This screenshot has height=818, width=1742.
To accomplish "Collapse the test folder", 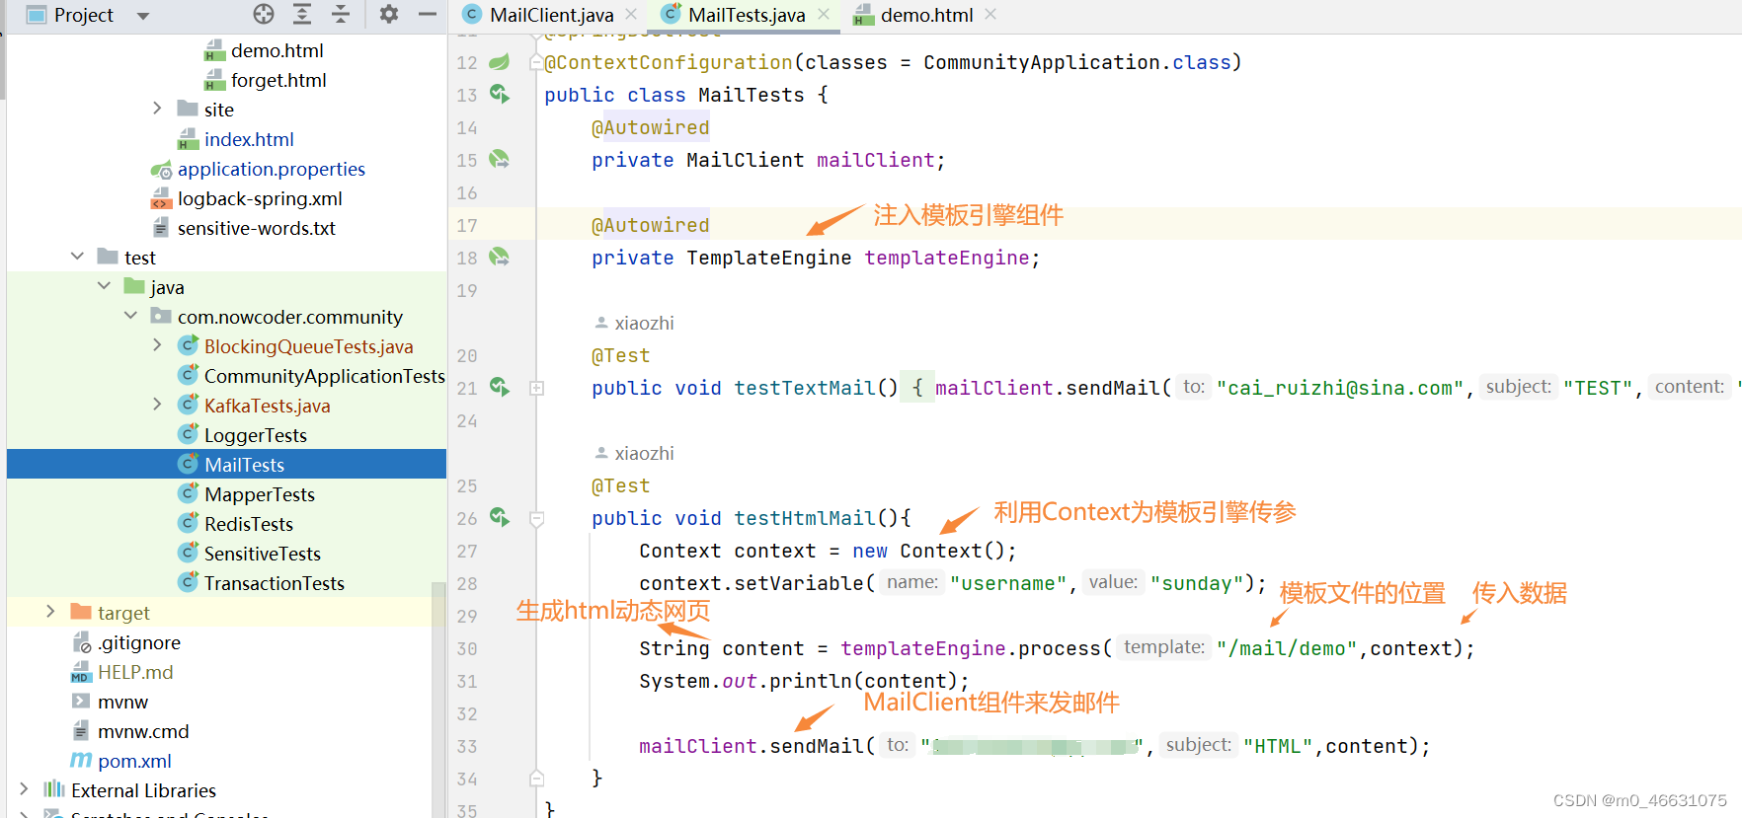I will pyautogui.click(x=77, y=257).
